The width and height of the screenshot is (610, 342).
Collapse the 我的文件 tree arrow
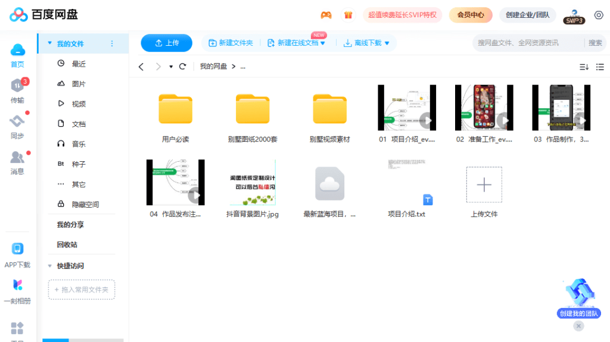50,43
